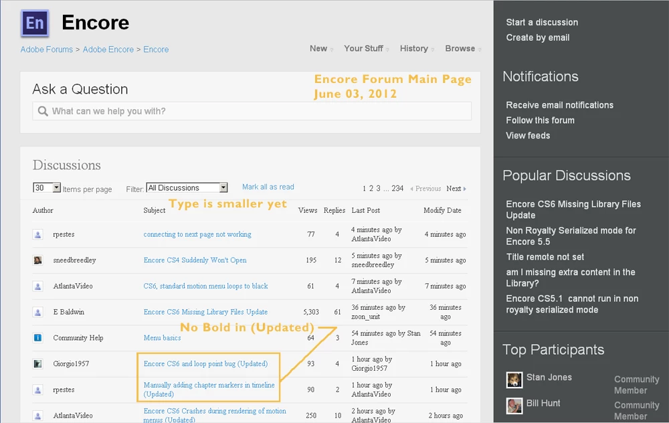
Task: Open rpestes avatar in connecting row
Action: tap(38, 234)
